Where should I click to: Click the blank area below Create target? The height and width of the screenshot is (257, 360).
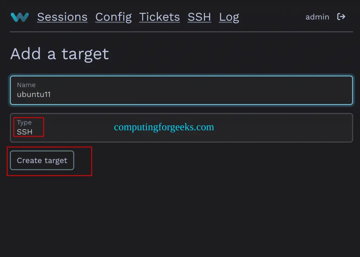click(180, 214)
